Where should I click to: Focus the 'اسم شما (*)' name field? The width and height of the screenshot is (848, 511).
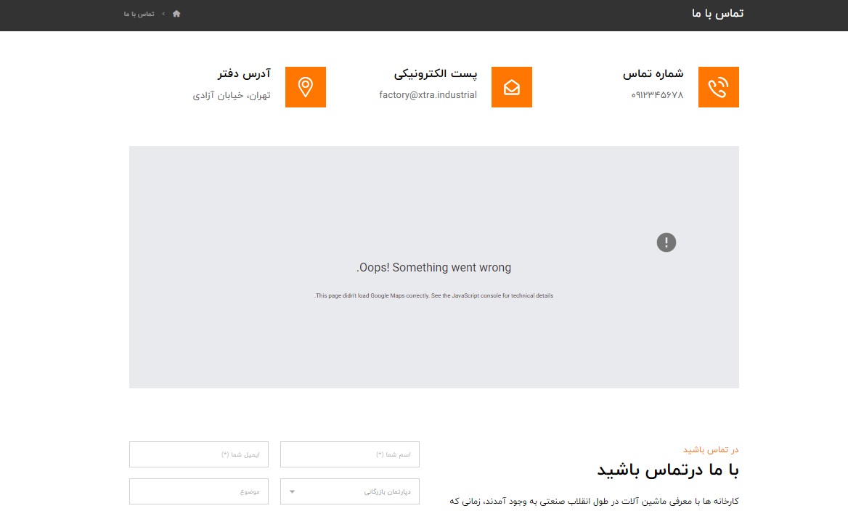coord(350,454)
